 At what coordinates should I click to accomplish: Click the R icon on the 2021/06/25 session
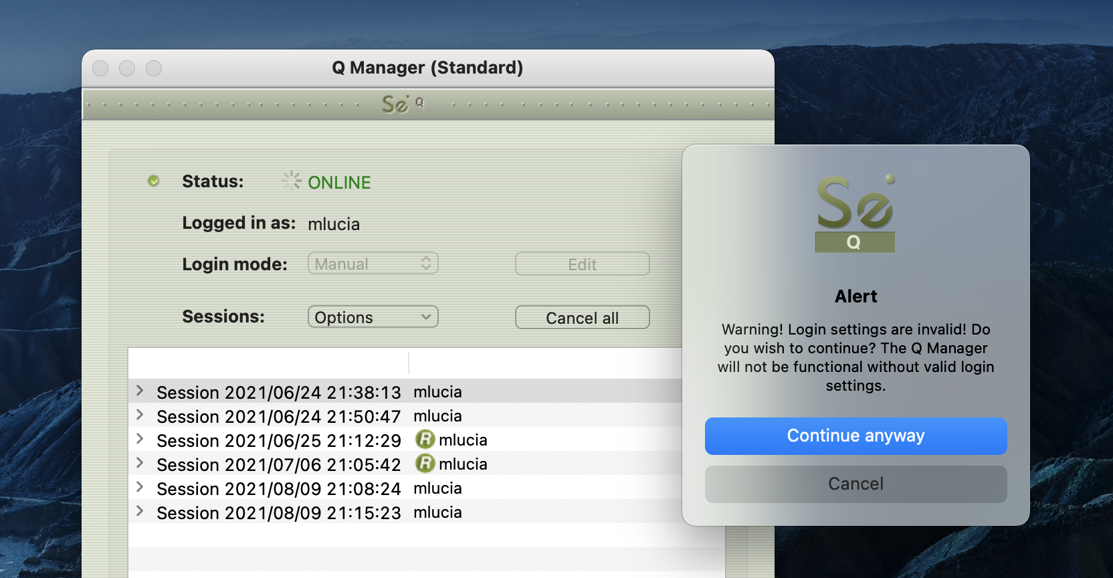click(425, 440)
